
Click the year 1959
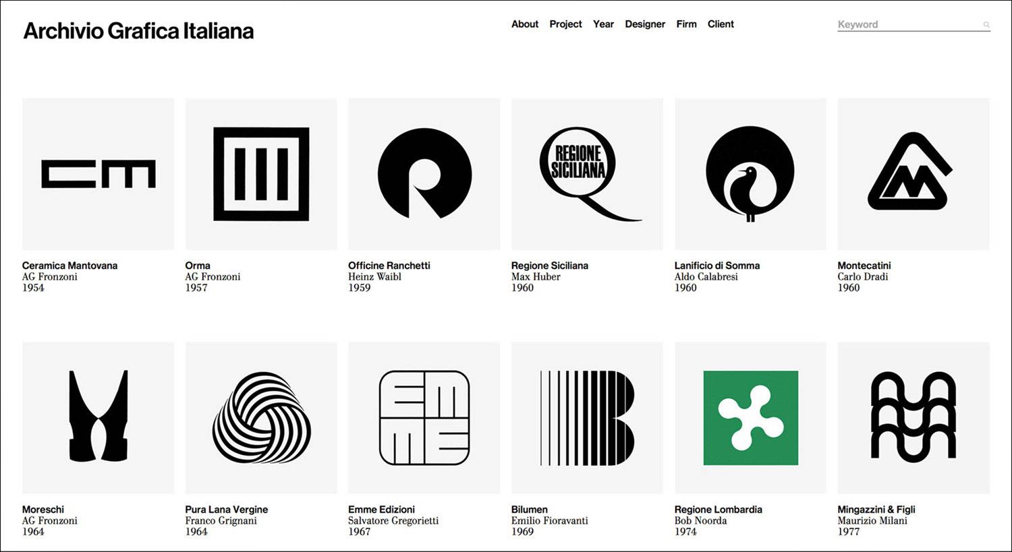360,288
